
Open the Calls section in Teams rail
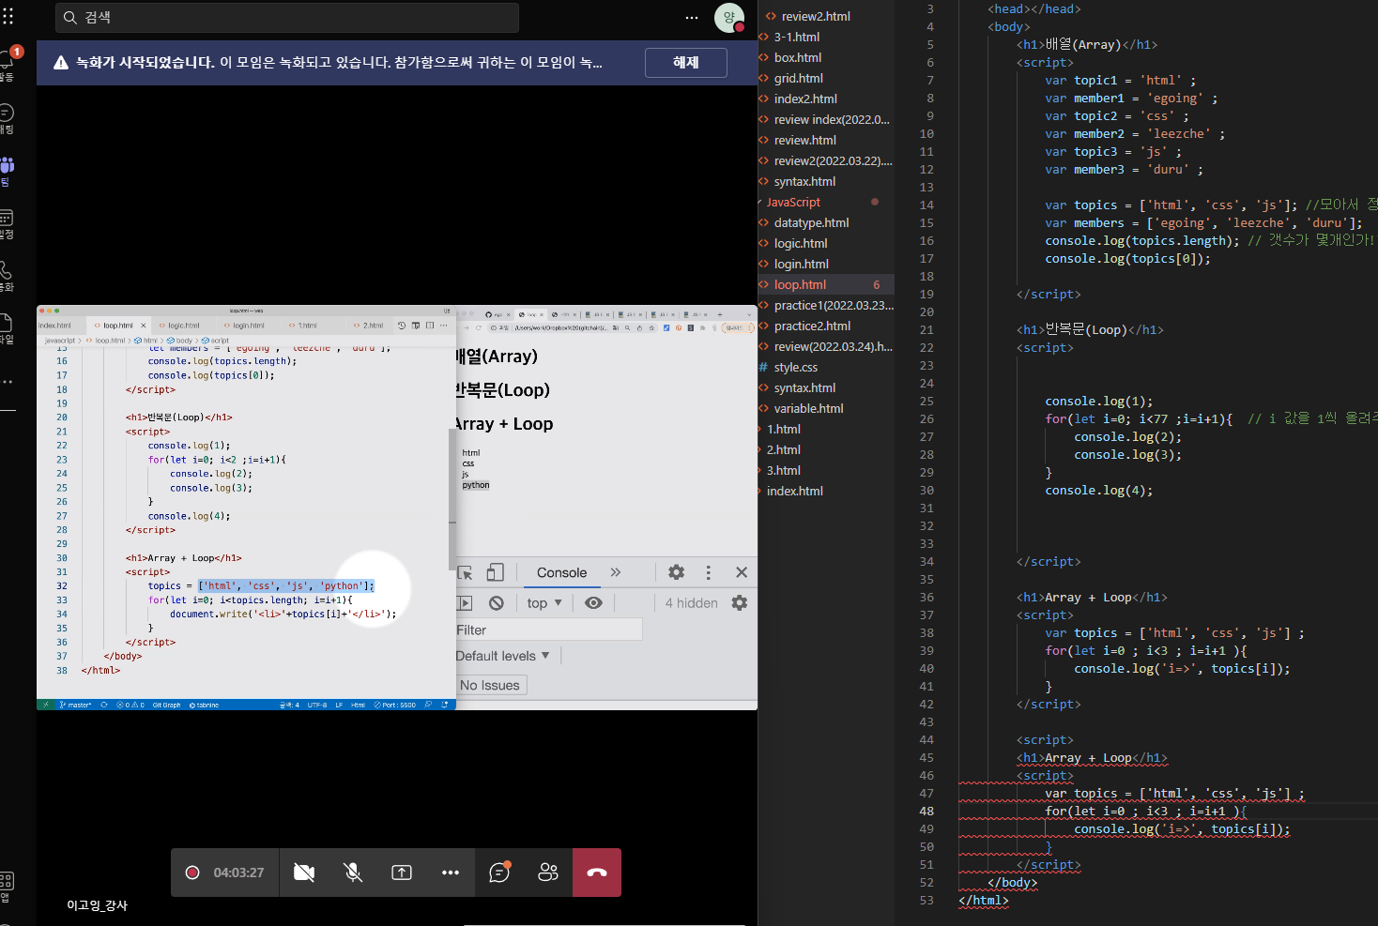click(6, 276)
